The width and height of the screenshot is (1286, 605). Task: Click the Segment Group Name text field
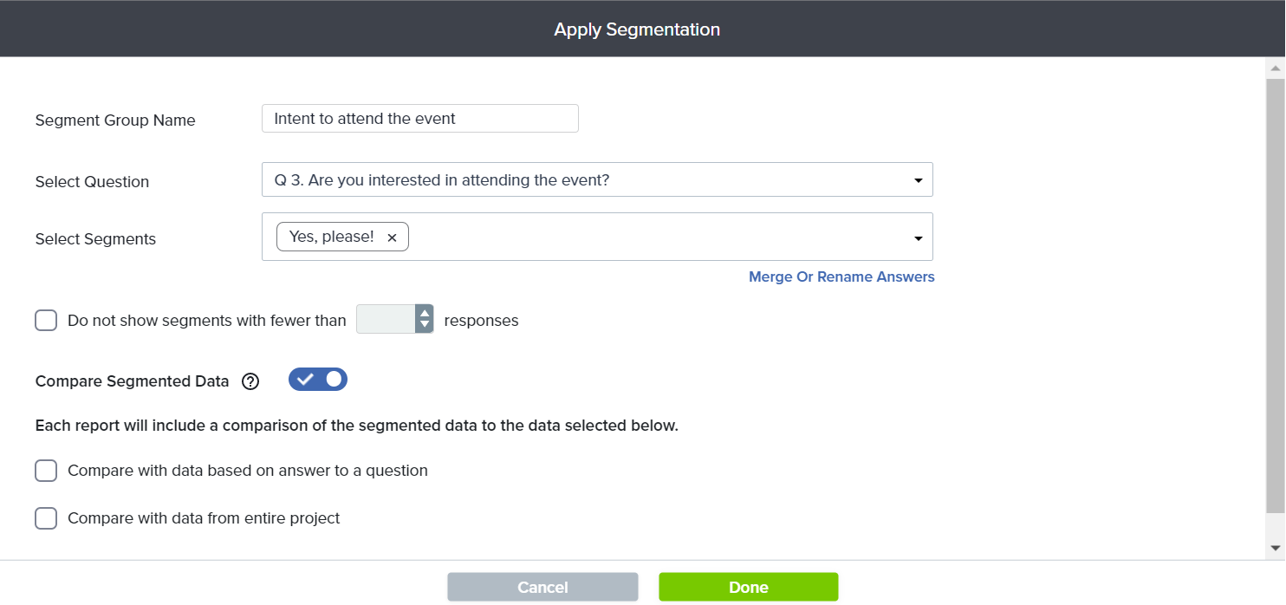click(x=419, y=119)
